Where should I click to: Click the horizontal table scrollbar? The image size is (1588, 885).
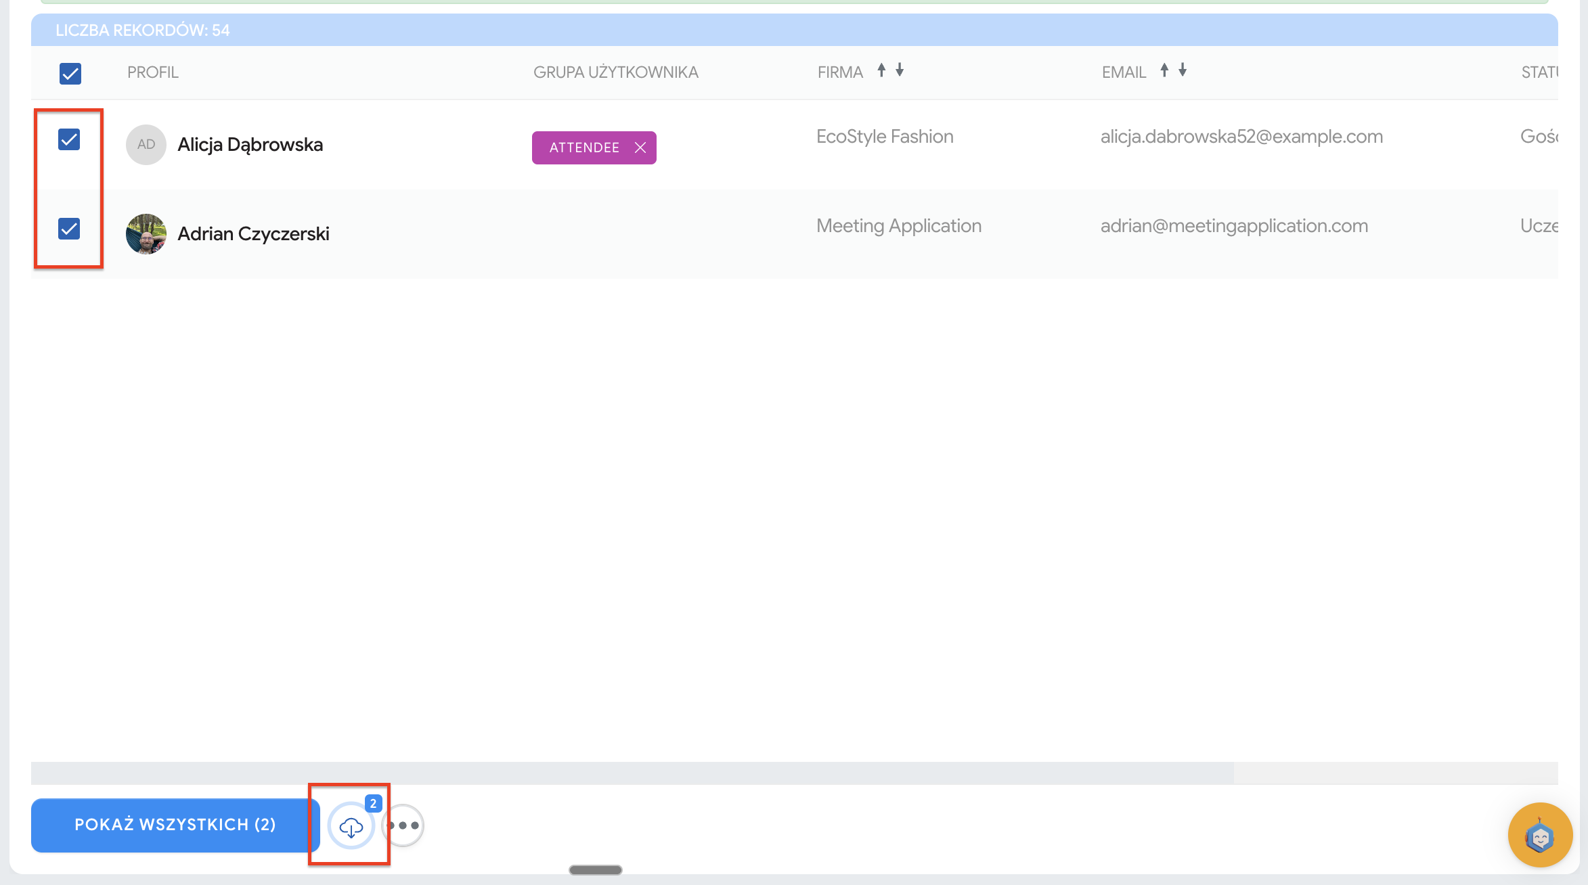[x=632, y=773]
